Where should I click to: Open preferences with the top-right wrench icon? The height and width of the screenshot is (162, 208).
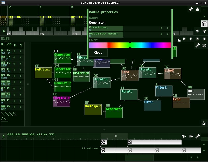tap(191, 9)
